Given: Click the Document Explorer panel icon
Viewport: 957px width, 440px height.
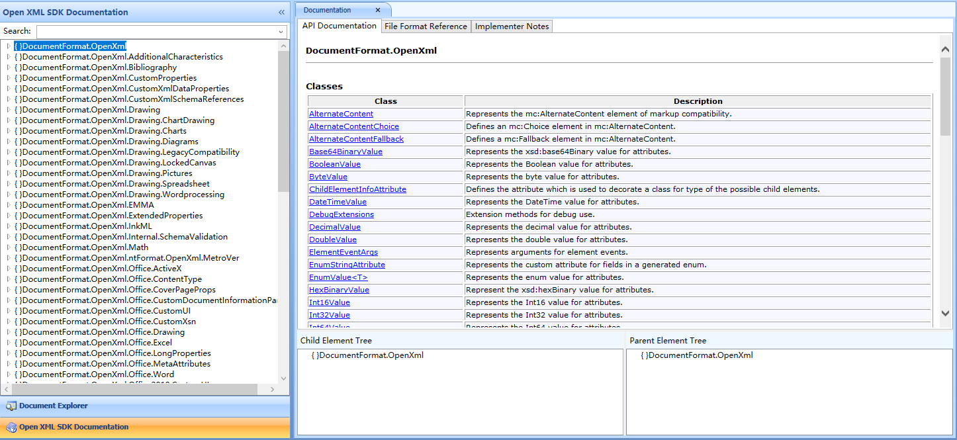Looking at the screenshot, I should pyautogui.click(x=11, y=406).
